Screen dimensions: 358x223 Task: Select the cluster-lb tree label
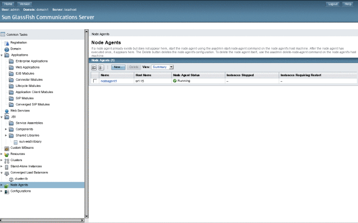click(x=21, y=179)
